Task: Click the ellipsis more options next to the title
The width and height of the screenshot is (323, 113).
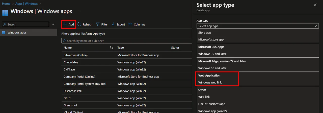Action: (79, 11)
